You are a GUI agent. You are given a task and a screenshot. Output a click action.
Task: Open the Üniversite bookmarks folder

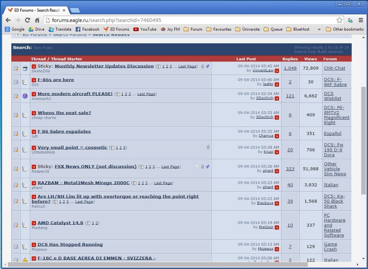point(247,29)
